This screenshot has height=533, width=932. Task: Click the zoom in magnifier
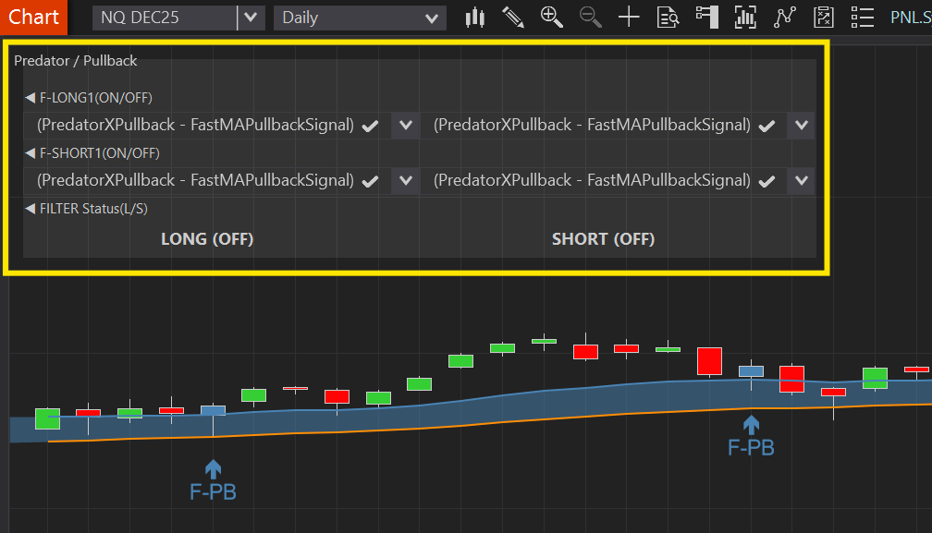[x=552, y=17]
